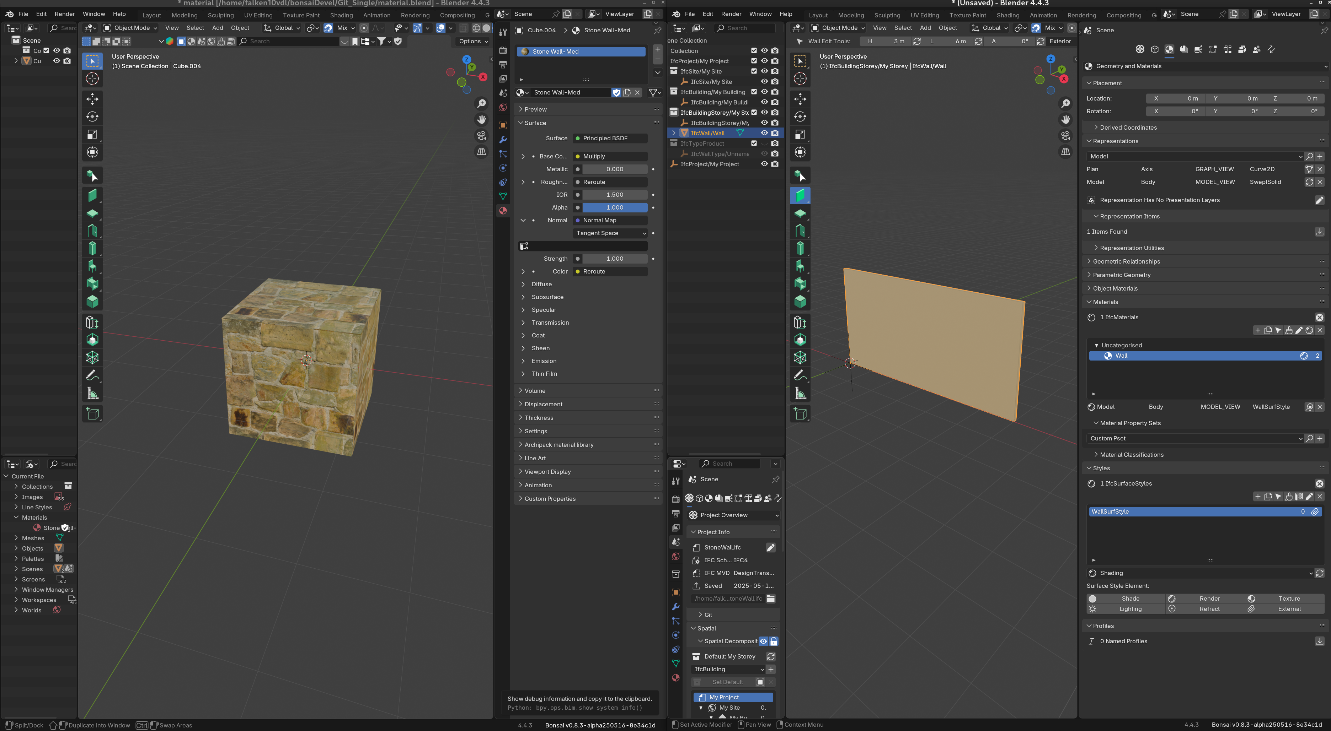1331x731 pixels.
Task: Disable the IfcProject/My Project collection checkbox
Action: 754,61
